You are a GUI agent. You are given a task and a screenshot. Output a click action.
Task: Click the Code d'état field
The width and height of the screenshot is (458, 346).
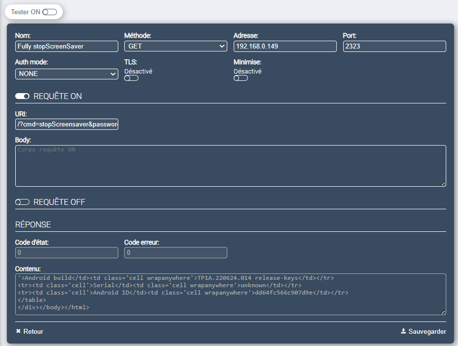point(67,253)
